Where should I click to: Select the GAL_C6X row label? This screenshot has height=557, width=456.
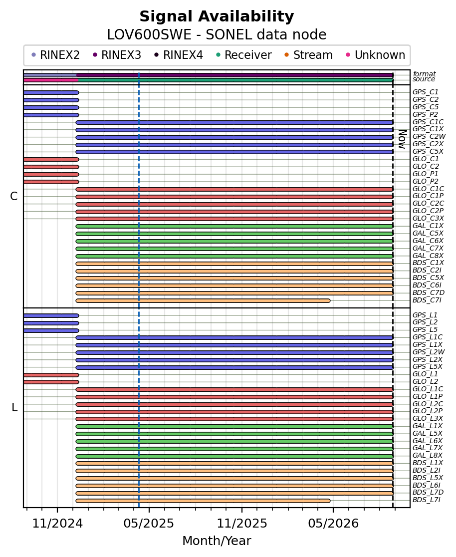point(428,241)
